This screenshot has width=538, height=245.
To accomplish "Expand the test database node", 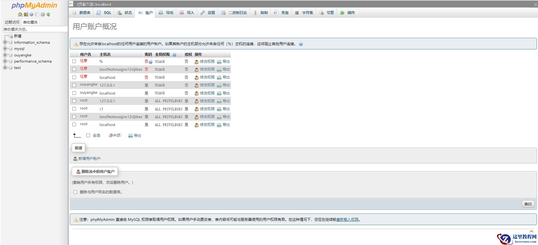I will [x=5, y=68].
